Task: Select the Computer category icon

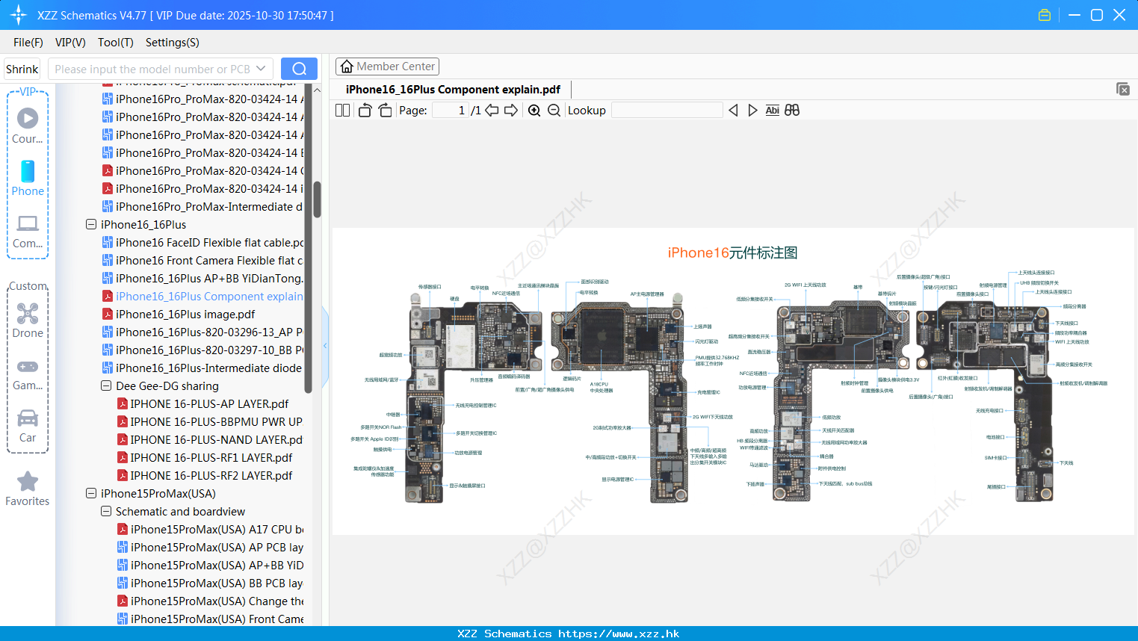Action: click(x=28, y=231)
